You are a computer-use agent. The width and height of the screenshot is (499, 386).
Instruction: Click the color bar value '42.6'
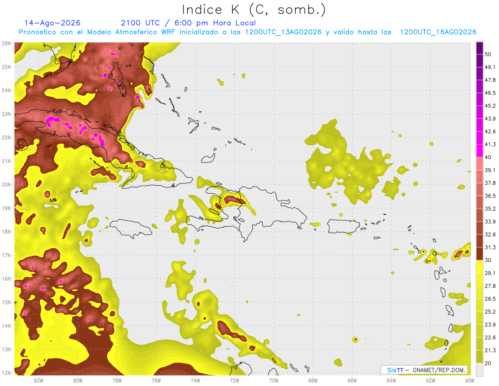coord(490,132)
